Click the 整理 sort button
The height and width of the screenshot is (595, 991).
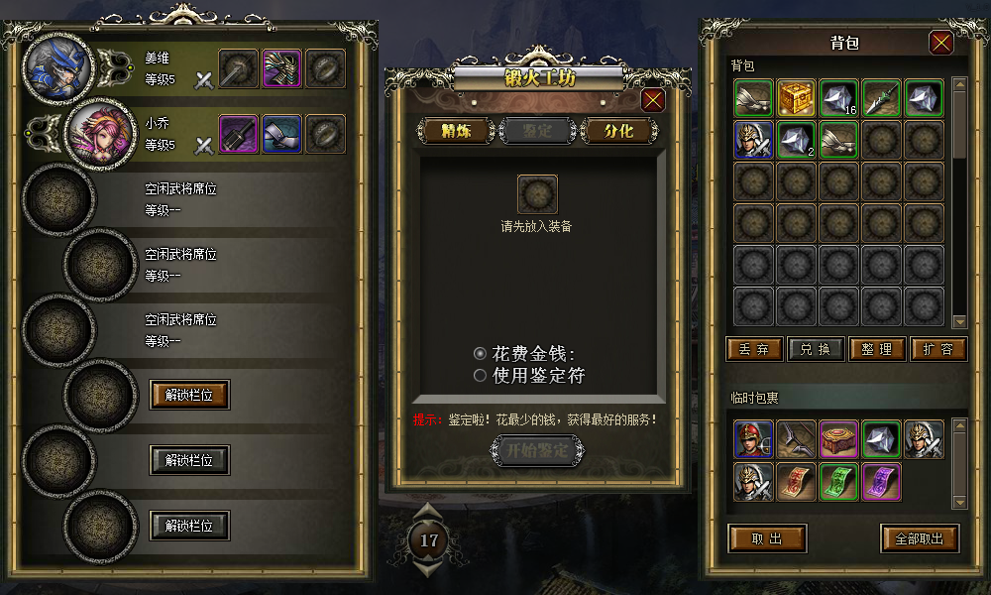877,349
